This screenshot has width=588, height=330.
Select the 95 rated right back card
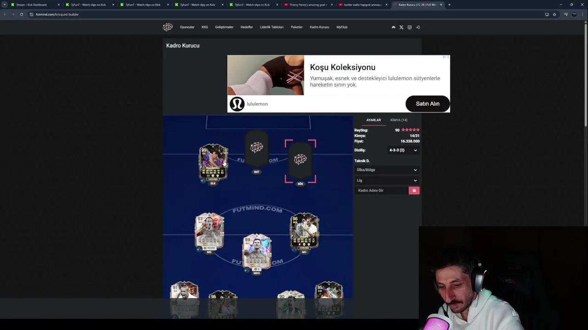(329, 299)
